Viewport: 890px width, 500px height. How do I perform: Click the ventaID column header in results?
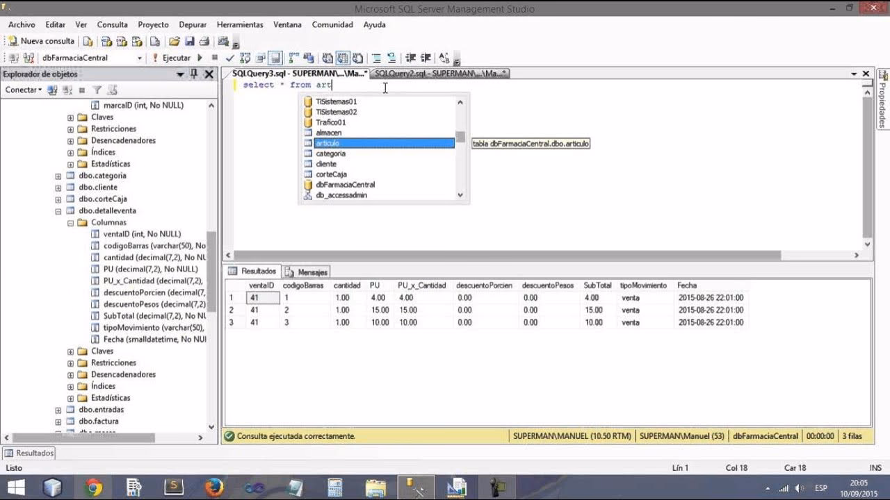click(261, 285)
